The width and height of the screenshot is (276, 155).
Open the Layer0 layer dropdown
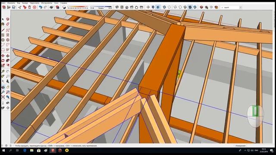tap(241, 7)
